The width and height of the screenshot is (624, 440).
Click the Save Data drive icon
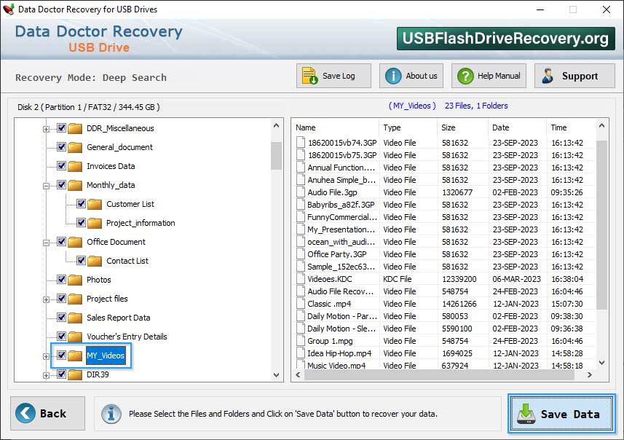click(526, 414)
